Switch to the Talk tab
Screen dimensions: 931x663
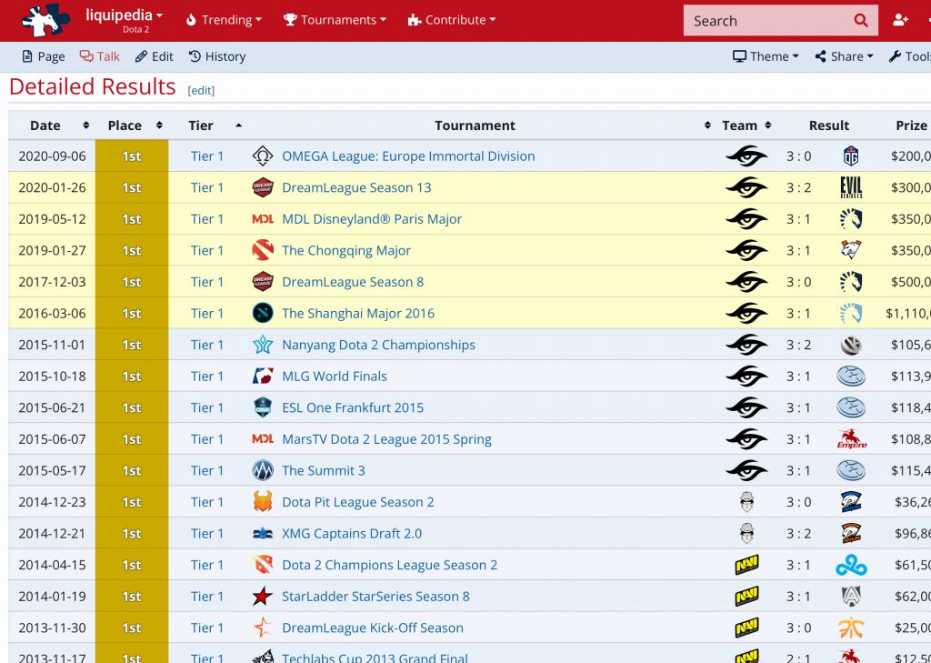click(x=99, y=56)
